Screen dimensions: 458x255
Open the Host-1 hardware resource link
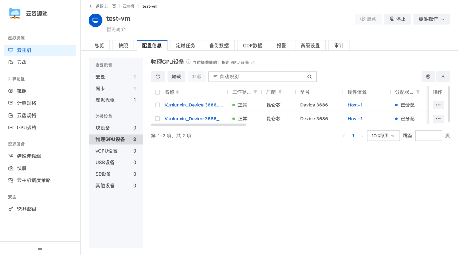tap(355, 105)
